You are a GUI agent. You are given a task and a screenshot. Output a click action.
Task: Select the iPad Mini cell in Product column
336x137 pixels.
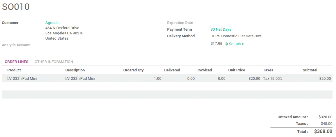point(22,79)
